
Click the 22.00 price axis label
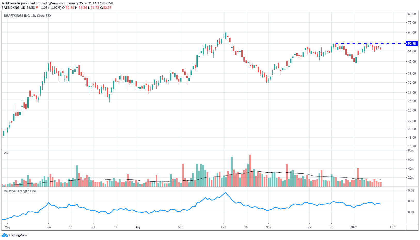point(412,121)
